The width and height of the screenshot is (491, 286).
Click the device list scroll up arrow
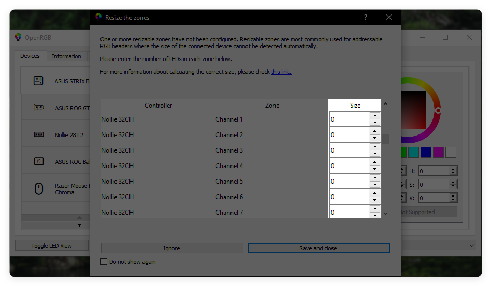tap(80, 217)
